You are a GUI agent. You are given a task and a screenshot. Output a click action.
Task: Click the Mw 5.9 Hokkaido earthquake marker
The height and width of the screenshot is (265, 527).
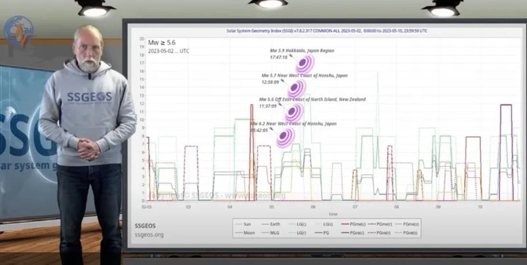304,64
